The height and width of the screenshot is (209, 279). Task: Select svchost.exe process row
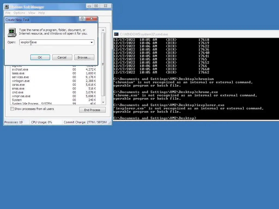coord(54,69)
